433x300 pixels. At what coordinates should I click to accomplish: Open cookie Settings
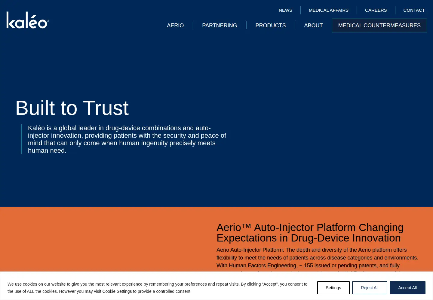coord(333,288)
